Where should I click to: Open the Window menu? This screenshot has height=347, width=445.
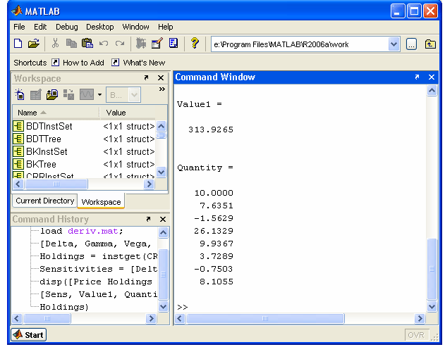135,27
